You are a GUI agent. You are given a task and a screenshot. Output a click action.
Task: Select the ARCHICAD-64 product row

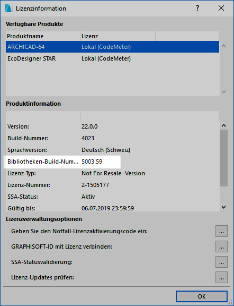112,47
